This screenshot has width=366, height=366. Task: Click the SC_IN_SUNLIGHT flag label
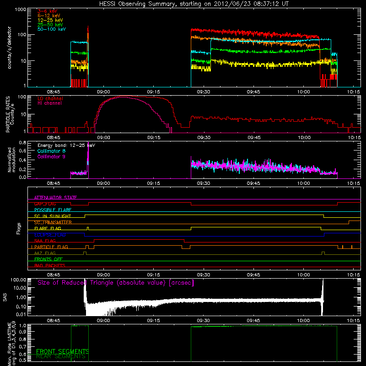tap(53, 216)
